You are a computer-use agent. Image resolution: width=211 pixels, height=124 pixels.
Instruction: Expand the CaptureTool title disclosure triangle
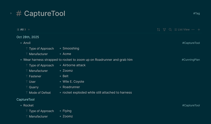pyautogui.click(x=11, y=13)
